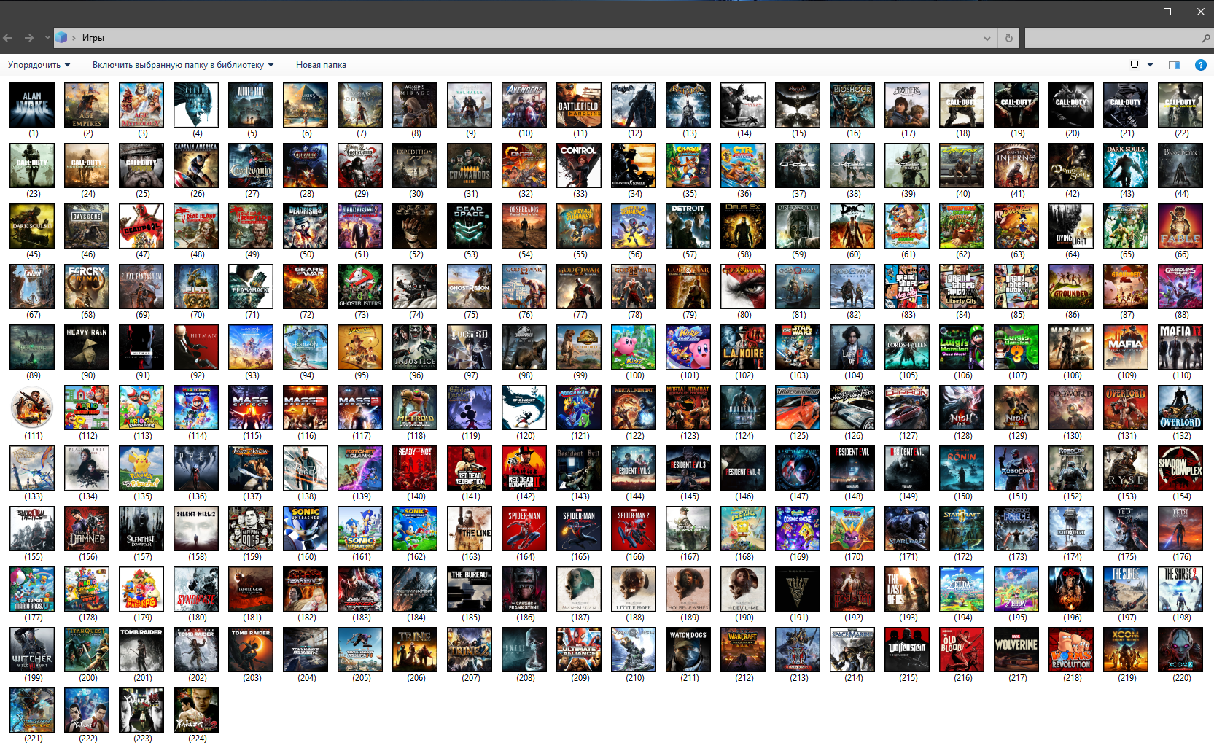Open the Упорядочить dropdown menu

tap(39, 65)
